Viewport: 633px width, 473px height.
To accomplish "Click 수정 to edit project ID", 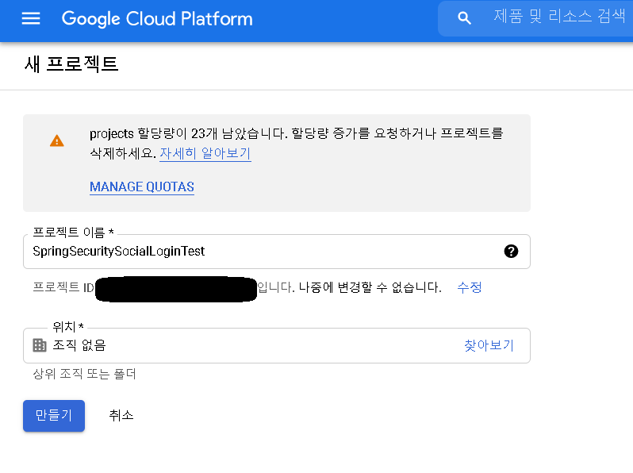I will (470, 287).
